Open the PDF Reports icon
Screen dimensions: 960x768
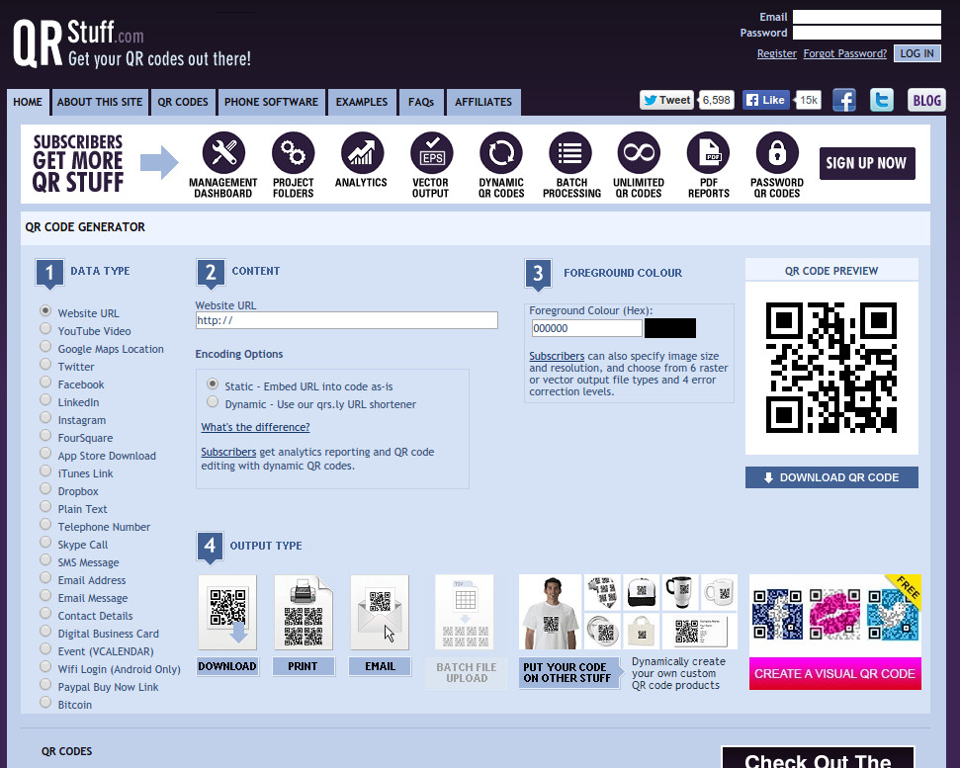708,152
